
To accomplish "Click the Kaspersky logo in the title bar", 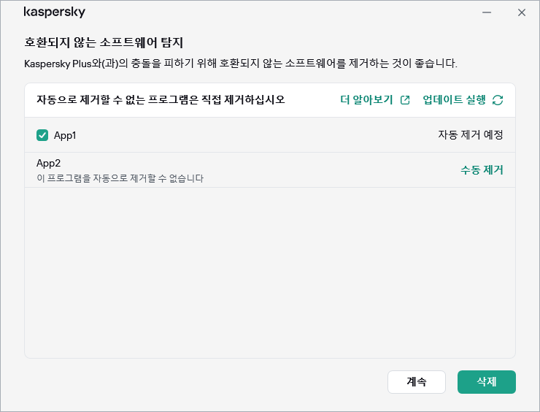I will coord(54,12).
